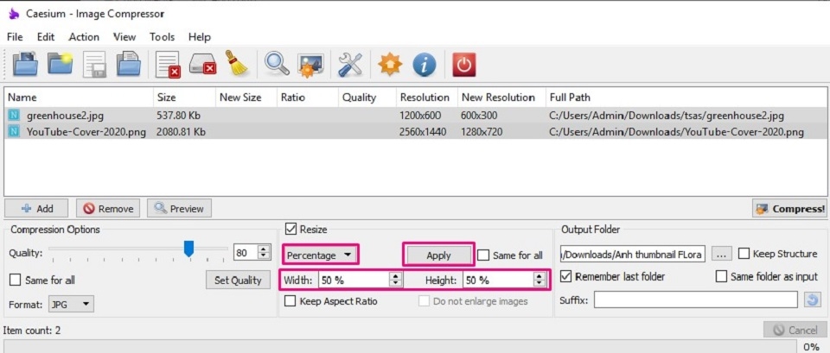Screen dimensions: 830x353
Task: Click the suffix reset arrow icon
Action: (x=812, y=300)
